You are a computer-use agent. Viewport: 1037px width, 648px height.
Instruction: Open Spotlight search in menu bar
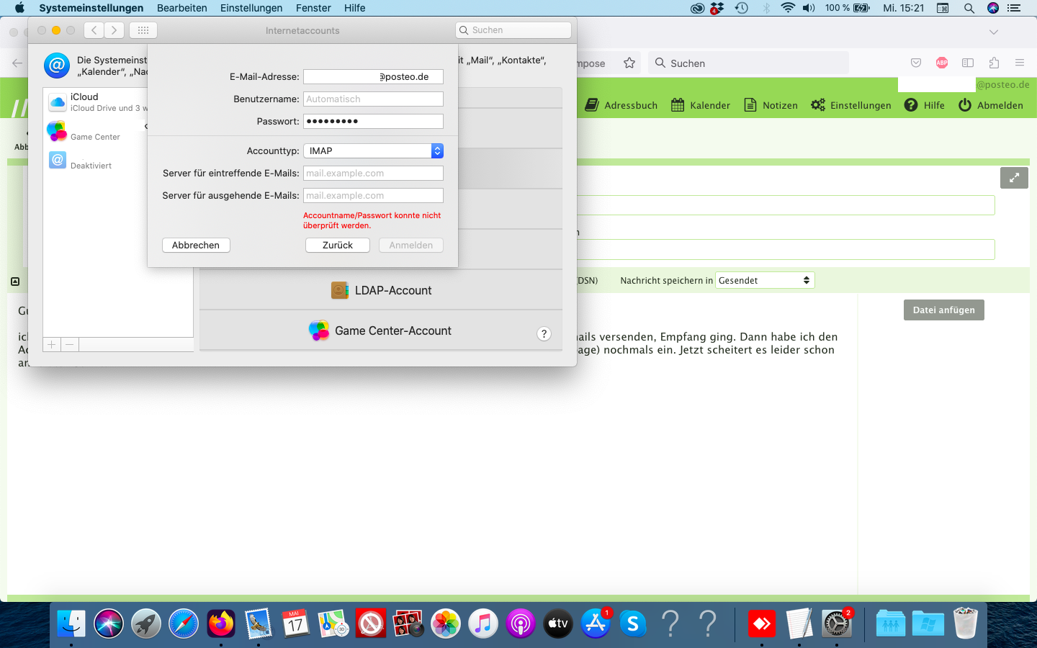coord(969,8)
